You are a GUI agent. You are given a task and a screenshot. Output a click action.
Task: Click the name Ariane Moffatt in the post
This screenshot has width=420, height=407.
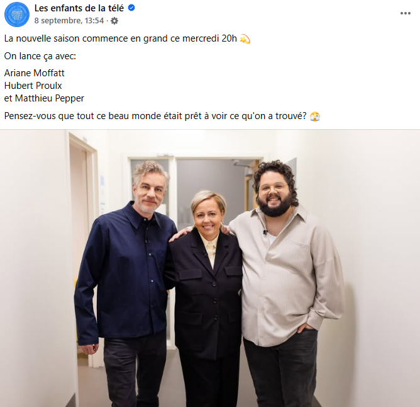point(35,73)
